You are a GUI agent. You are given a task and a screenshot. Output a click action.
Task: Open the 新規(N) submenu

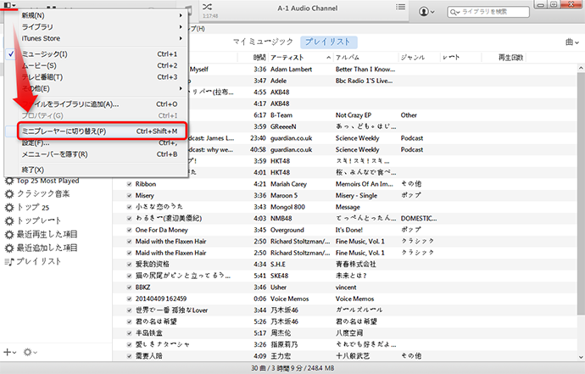coord(97,15)
